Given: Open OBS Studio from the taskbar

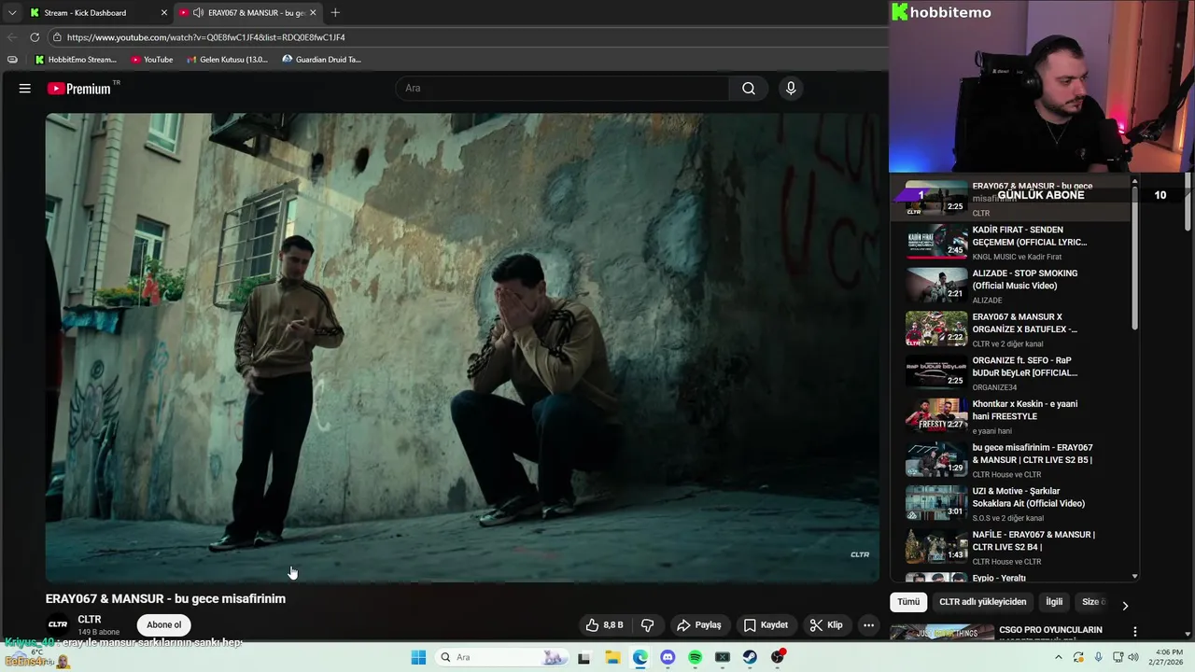Looking at the screenshot, I should coord(778,657).
